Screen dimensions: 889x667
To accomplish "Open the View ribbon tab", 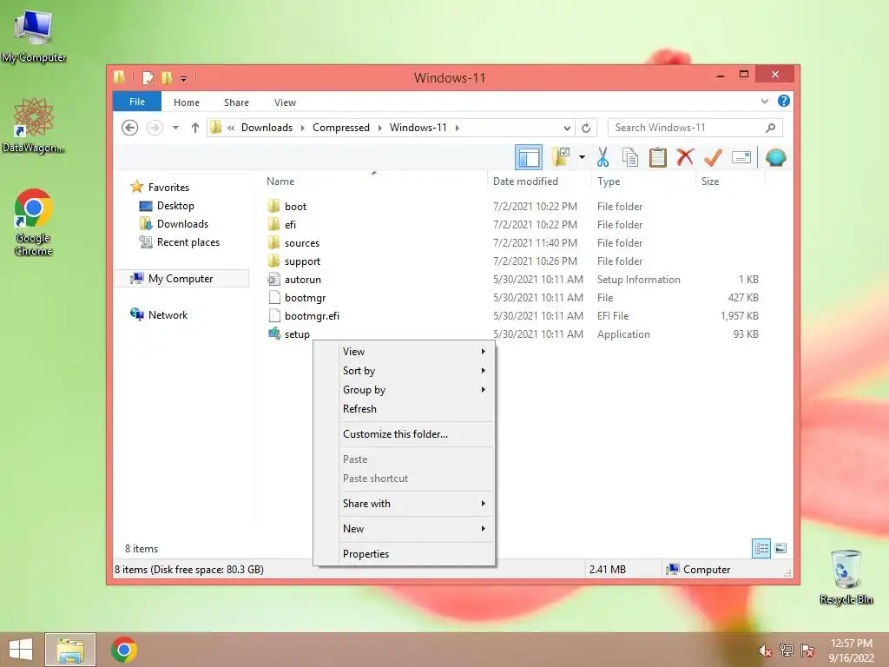I will pos(285,102).
